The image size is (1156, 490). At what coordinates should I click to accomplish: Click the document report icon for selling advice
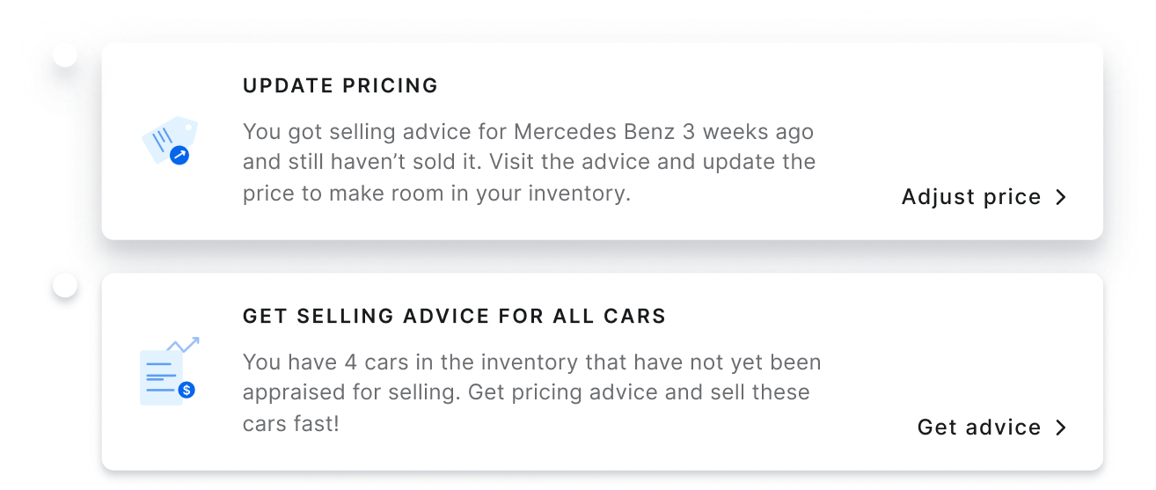click(168, 371)
